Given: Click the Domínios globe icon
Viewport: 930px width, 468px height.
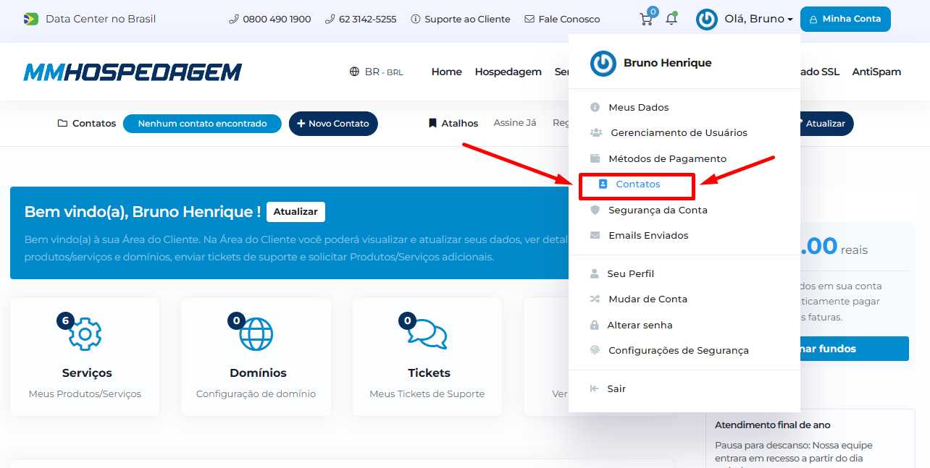Looking at the screenshot, I should 256,333.
